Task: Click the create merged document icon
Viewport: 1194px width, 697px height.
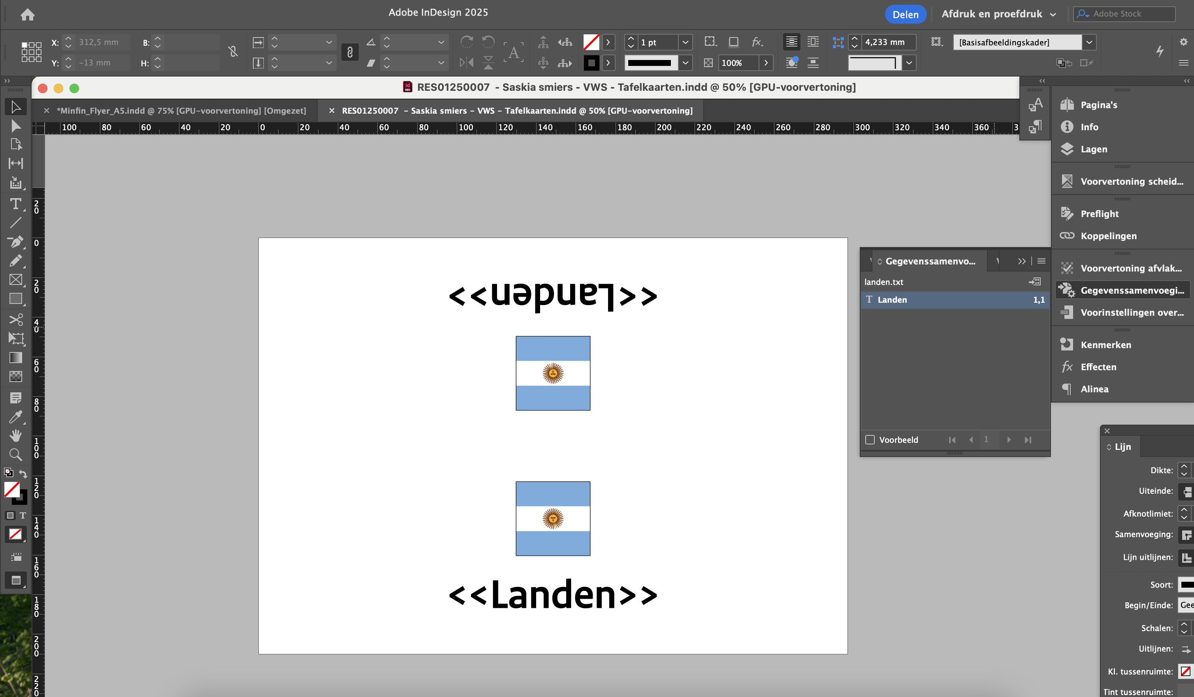Action: (x=1035, y=281)
